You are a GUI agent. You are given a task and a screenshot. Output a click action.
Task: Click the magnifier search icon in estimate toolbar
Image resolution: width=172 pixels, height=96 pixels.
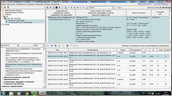click(84, 7)
